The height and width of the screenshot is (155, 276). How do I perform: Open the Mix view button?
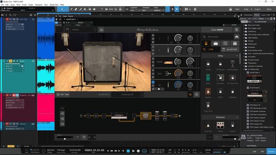[263, 152]
